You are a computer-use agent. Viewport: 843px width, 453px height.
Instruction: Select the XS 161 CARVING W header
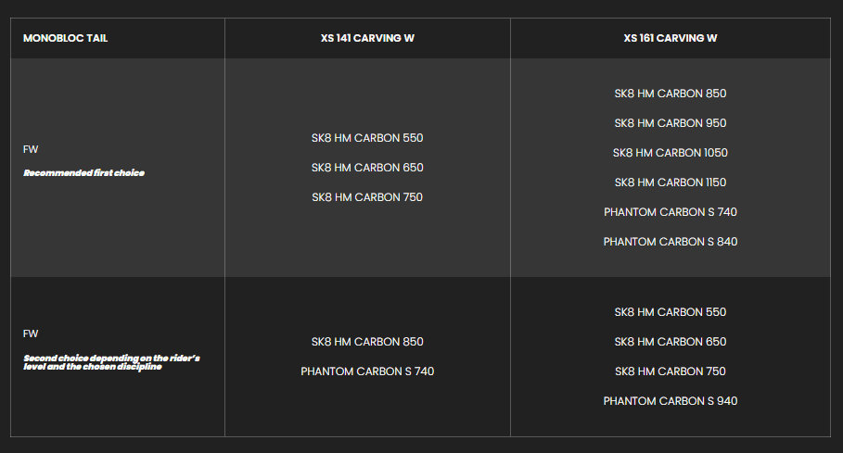click(670, 38)
